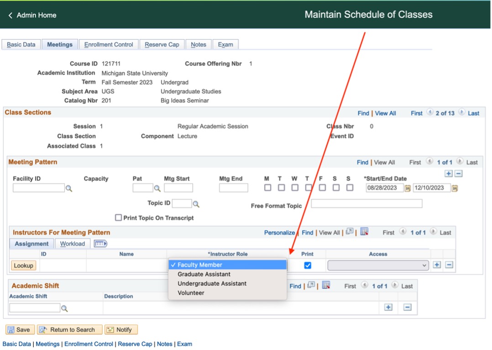
Task: Open Pat lookup magnifier
Action: pos(157,189)
